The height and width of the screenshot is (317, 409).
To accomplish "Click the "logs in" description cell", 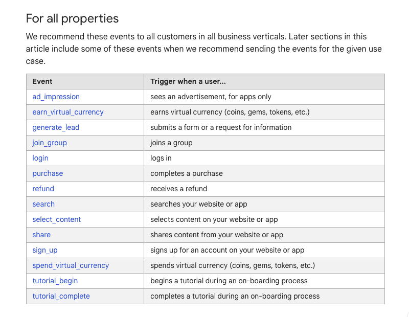I will tap(161, 158).
